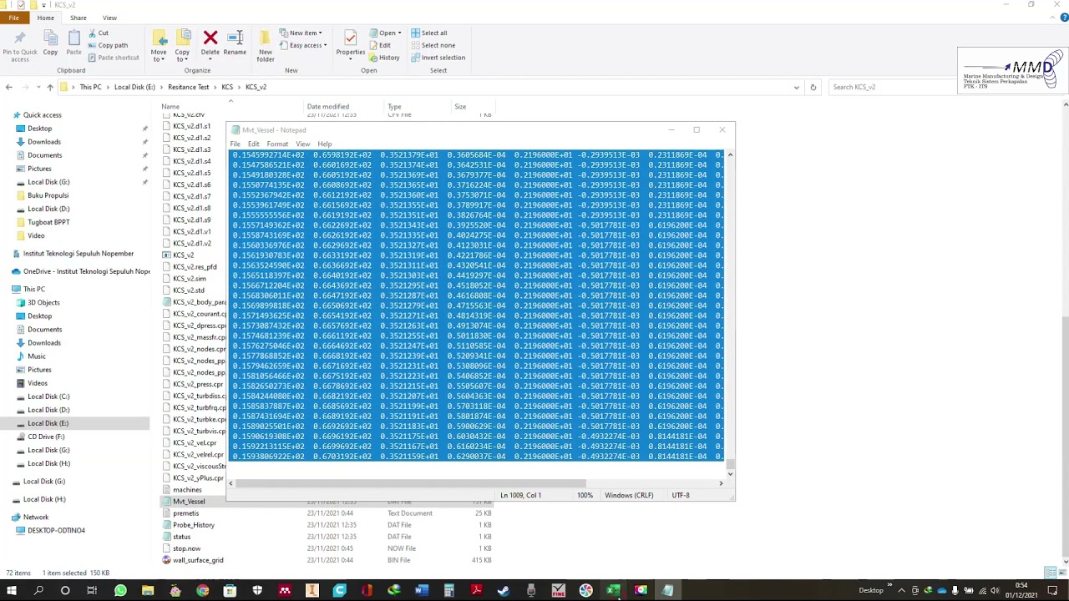Select the Probe_History file
1069x601 pixels.
pos(194,525)
